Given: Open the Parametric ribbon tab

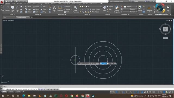Looking at the screenshot, I should coord(28,4).
